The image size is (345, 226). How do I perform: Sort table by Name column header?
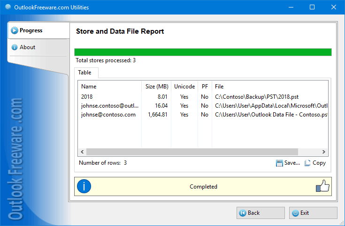coord(109,87)
